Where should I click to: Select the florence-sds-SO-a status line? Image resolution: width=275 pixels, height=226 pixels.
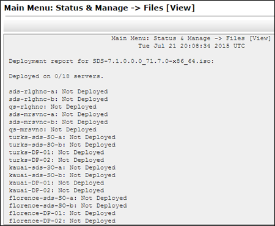point(68,198)
